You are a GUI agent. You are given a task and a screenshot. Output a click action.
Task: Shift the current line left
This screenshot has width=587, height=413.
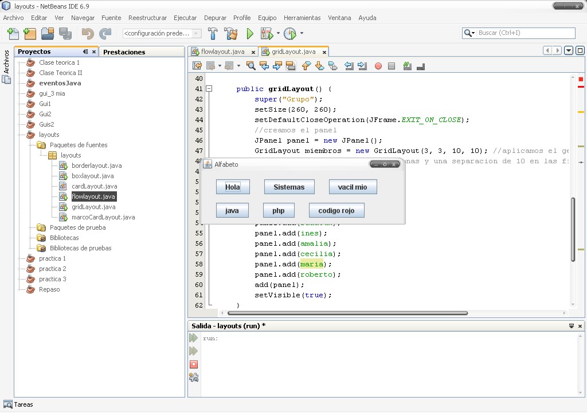[349, 65]
